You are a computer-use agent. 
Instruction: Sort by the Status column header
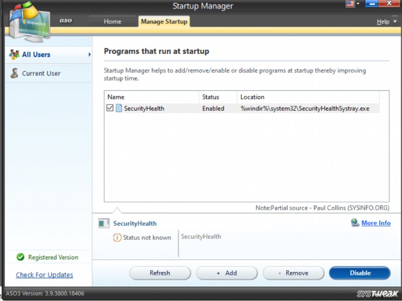[x=218, y=97]
